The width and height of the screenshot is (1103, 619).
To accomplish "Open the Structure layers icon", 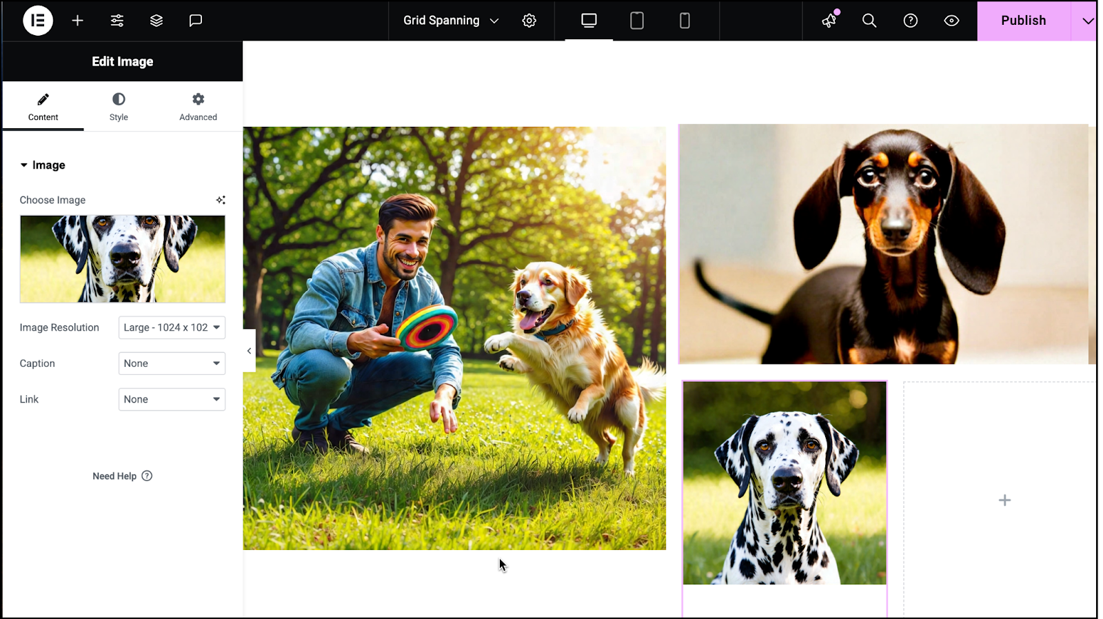I will (x=156, y=21).
